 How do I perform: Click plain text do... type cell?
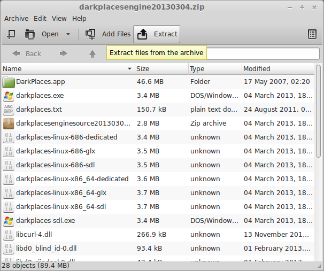click(214, 110)
